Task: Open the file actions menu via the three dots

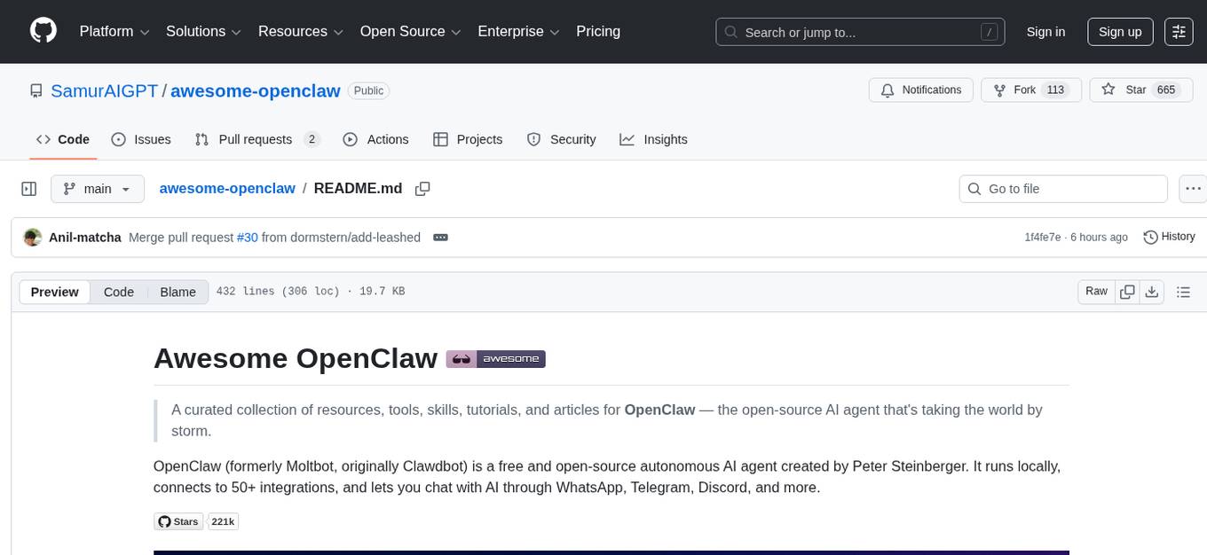Action: click(1194, 188)
